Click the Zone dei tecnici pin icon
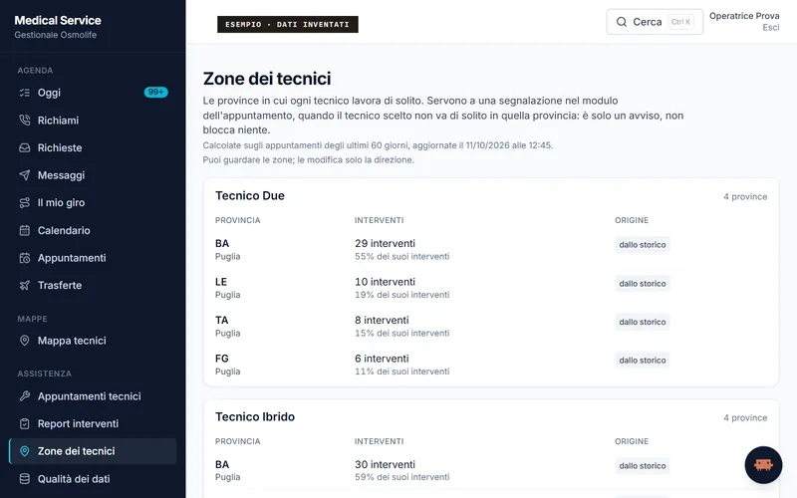 [x=24, y=451]
